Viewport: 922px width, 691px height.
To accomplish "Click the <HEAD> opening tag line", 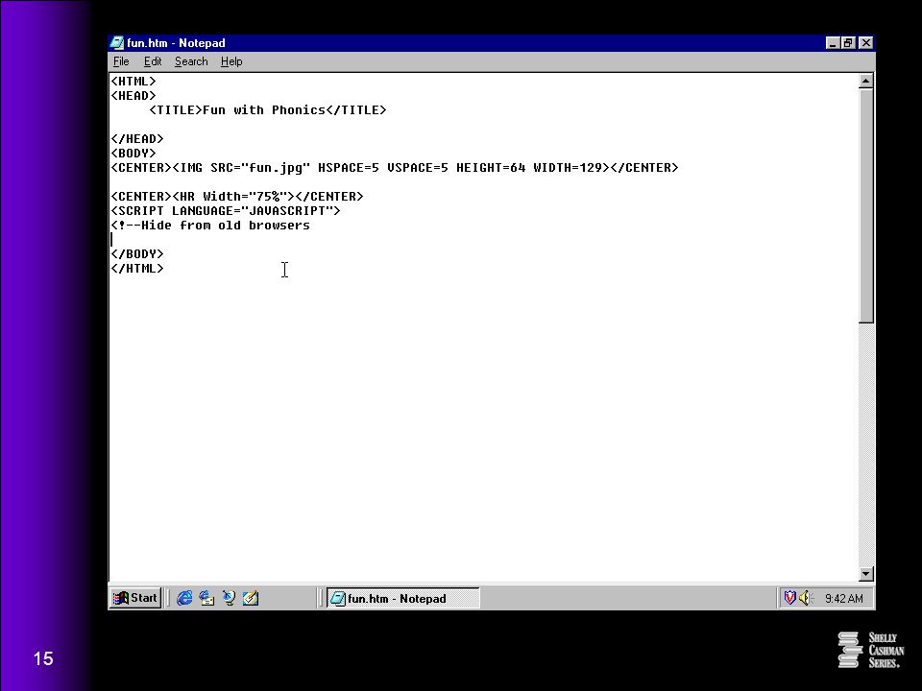I will (x=133, y=96).
